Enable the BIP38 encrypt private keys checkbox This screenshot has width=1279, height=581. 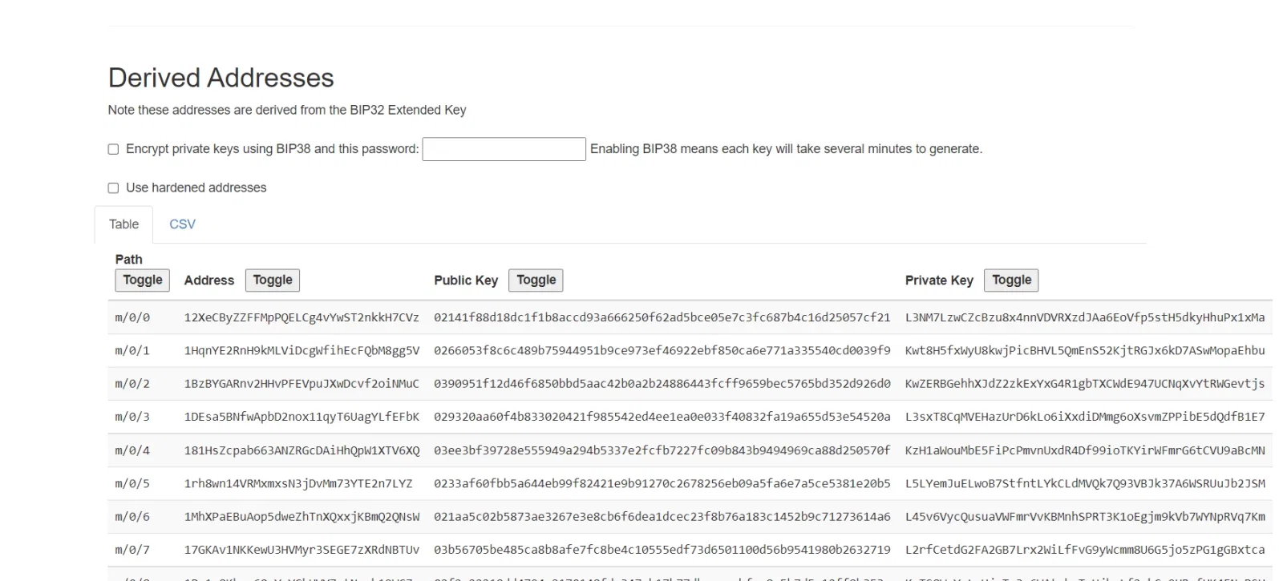[113, 149]
